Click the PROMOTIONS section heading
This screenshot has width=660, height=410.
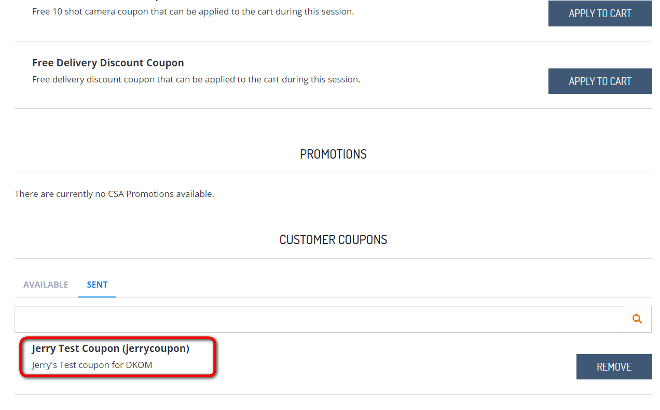[333, 154]
